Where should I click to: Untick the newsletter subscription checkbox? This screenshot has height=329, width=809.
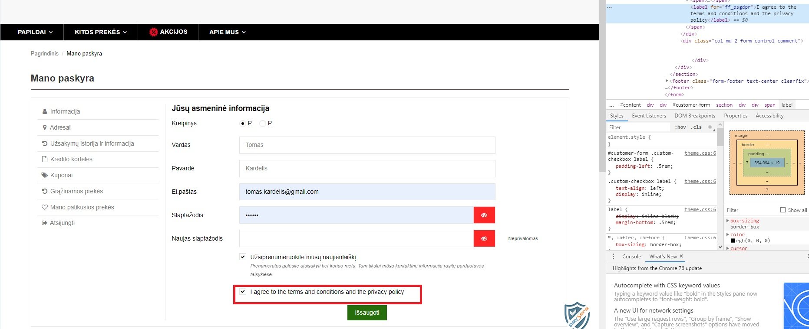243,257
